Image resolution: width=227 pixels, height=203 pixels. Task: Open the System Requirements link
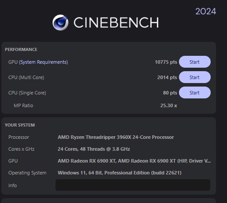(x=44, y=62)
